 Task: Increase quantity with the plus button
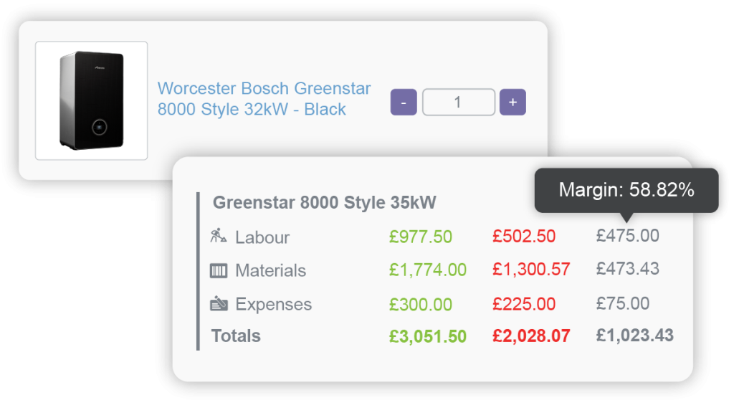(x=513, y=102)
